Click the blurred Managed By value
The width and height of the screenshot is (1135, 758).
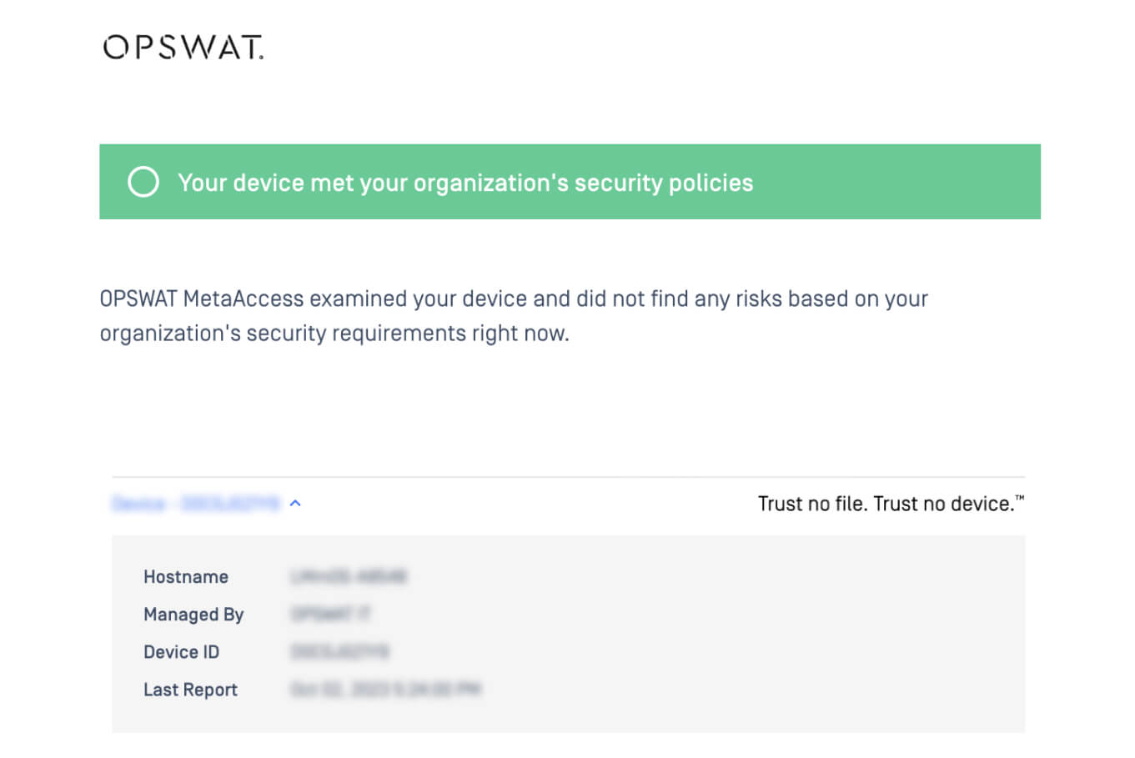point(330,614)
